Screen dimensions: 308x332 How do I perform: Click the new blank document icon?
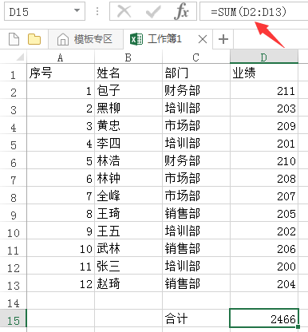click(14, 39)
